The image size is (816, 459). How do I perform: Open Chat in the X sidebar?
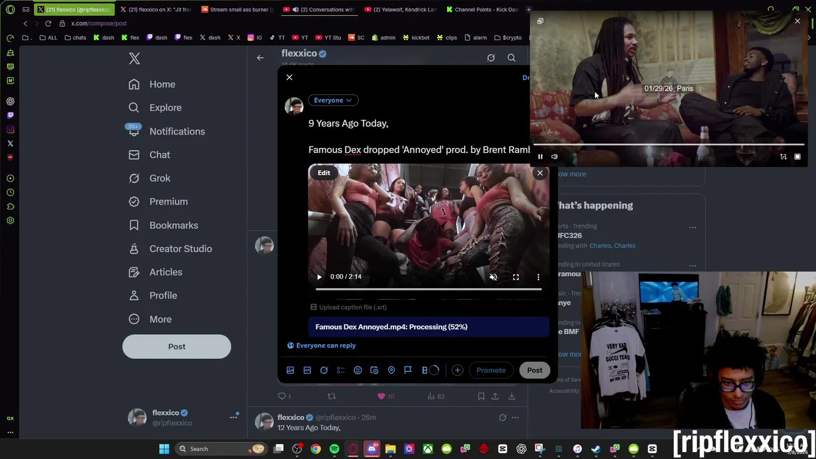(149, 155)
